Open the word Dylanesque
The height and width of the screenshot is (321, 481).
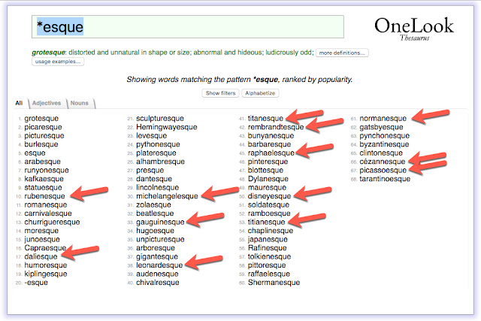pyautogui.click(x=268, y=179)
